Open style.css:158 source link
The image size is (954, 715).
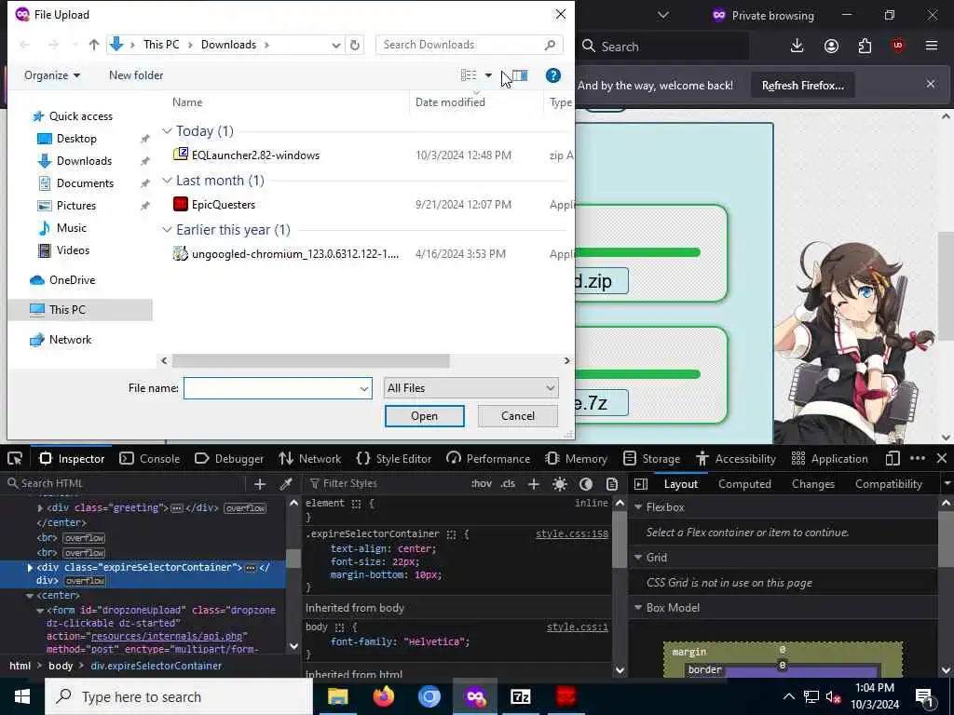point(572,533)
